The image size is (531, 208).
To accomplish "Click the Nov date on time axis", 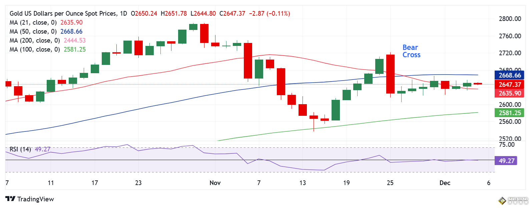I will click(x=215, y=183).
